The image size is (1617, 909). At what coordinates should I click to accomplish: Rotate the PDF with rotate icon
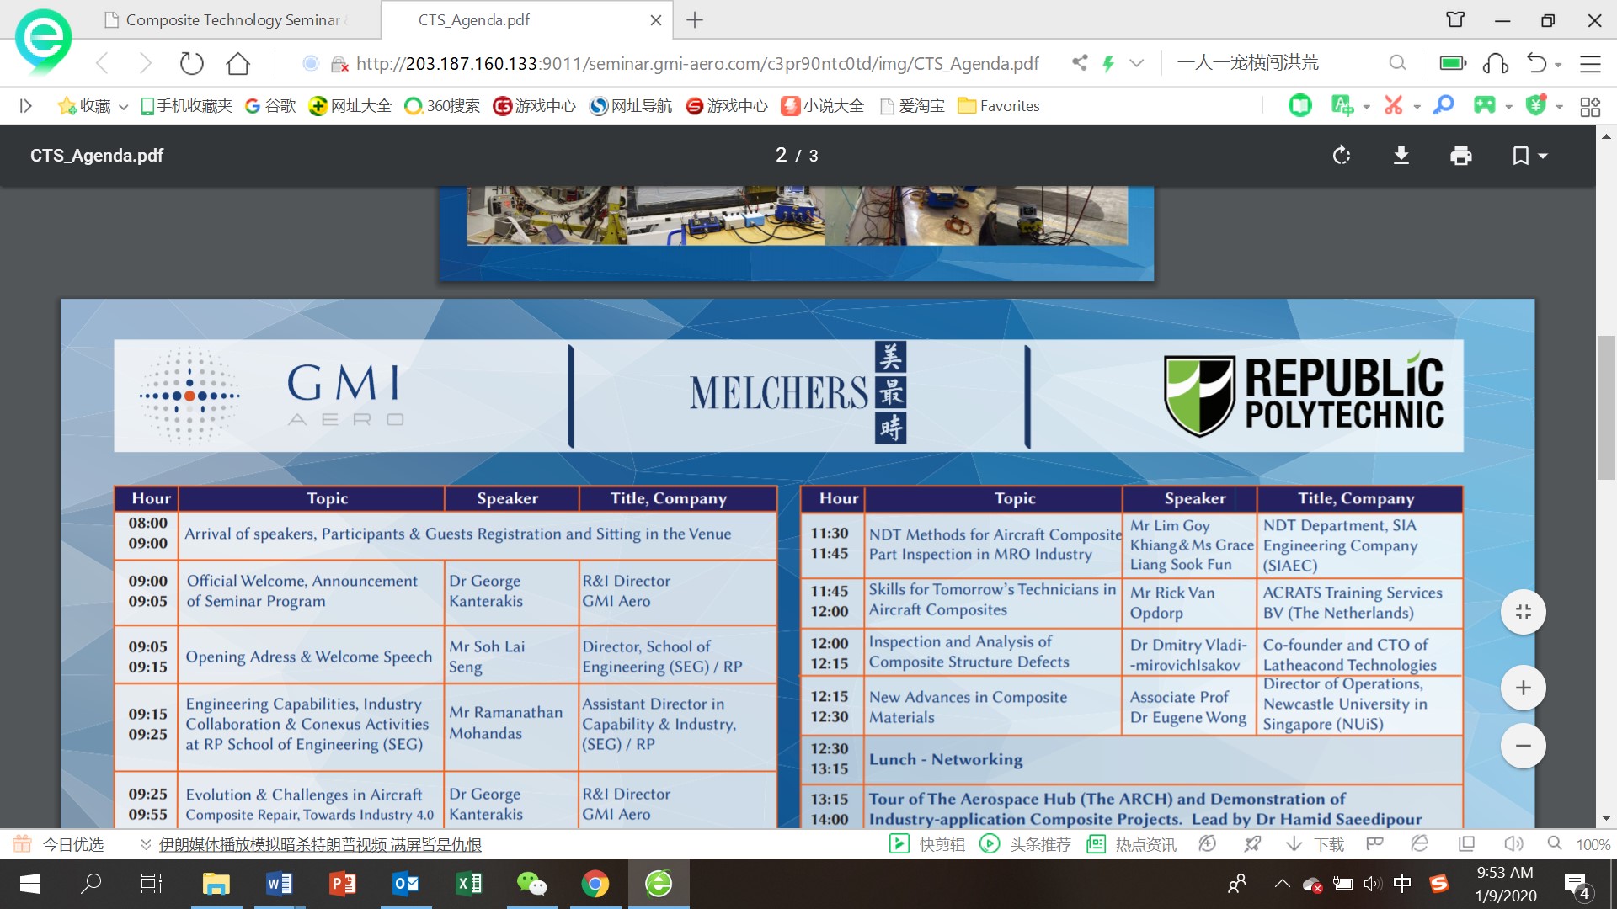click(1342, 156)
